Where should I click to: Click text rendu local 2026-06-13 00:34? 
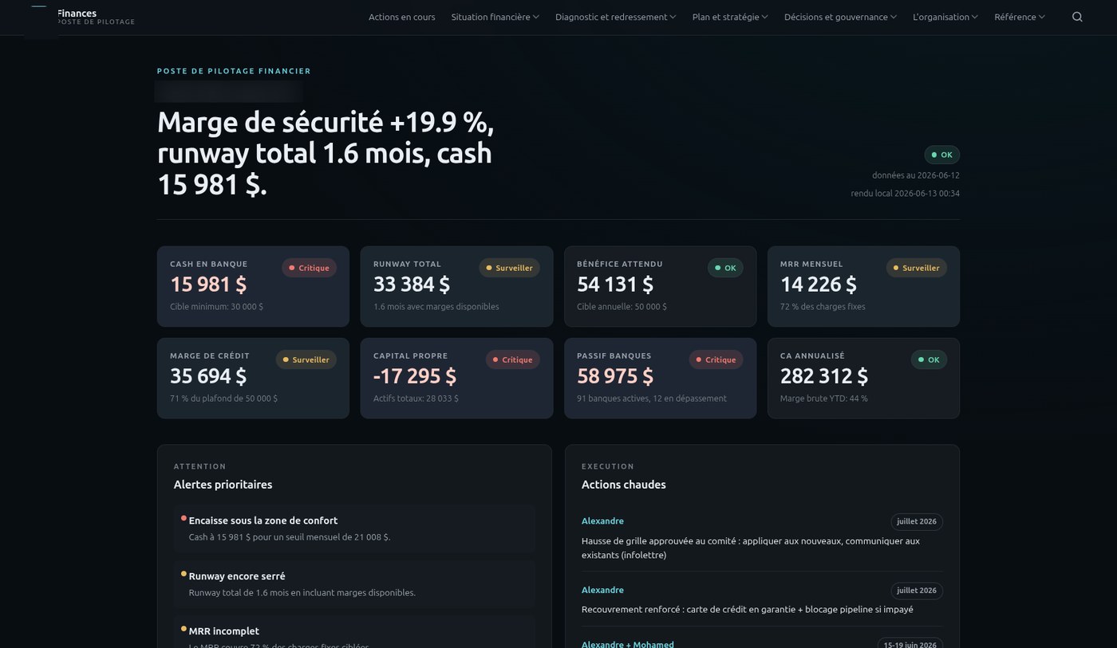(x=905, y=194)
